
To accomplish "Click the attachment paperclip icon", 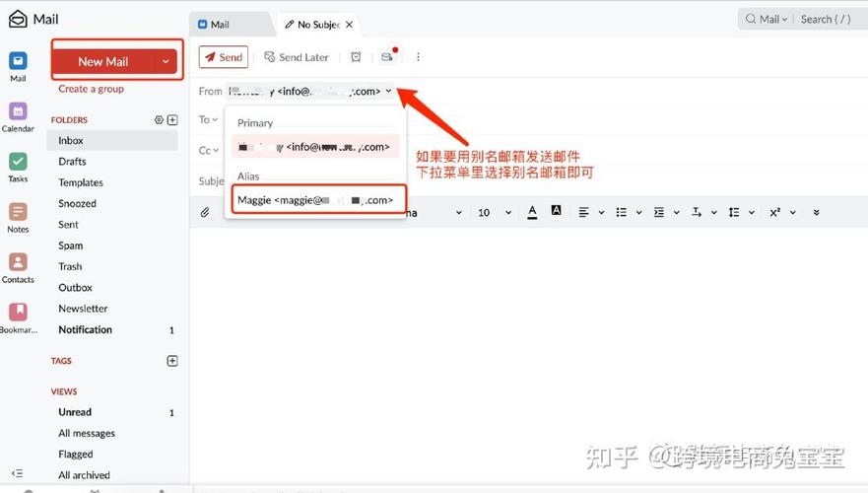I will tap(205, 212).
